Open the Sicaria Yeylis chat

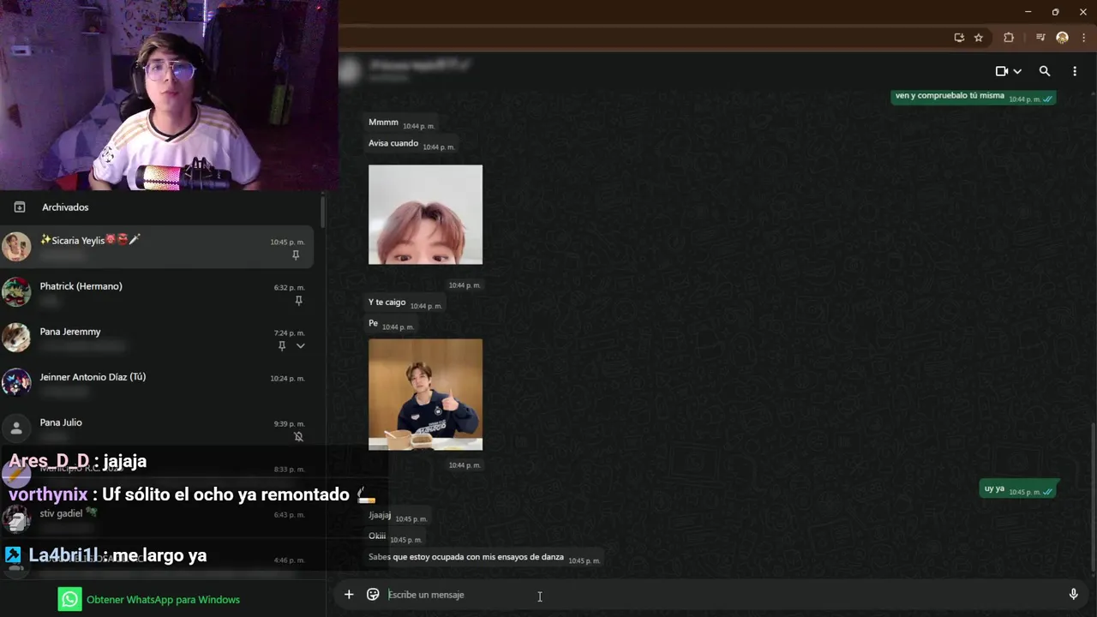(x=157, y=247)
